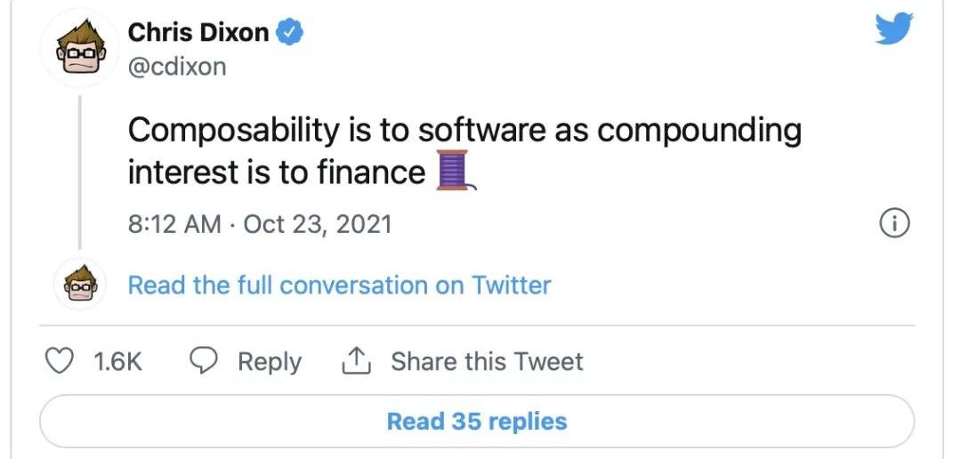Click the blue verified badge
This screenshot has height=459, width=961.
(291, 33)
